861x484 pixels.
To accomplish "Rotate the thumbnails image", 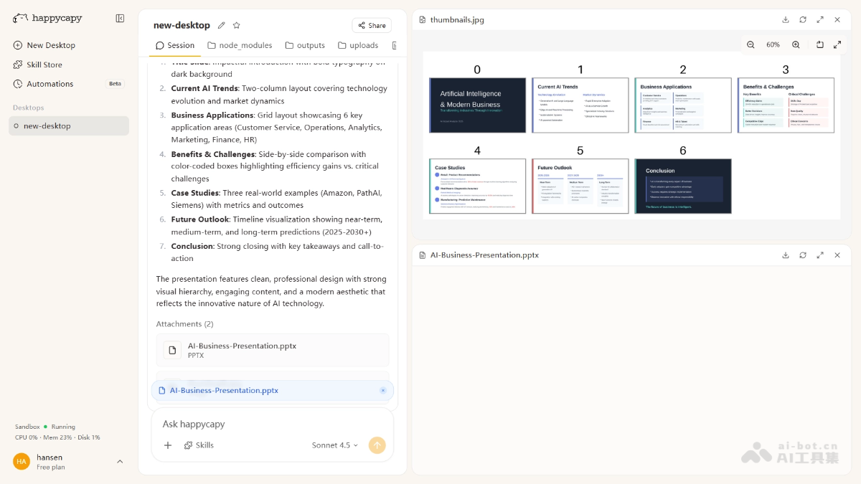I will click(819, 44).
